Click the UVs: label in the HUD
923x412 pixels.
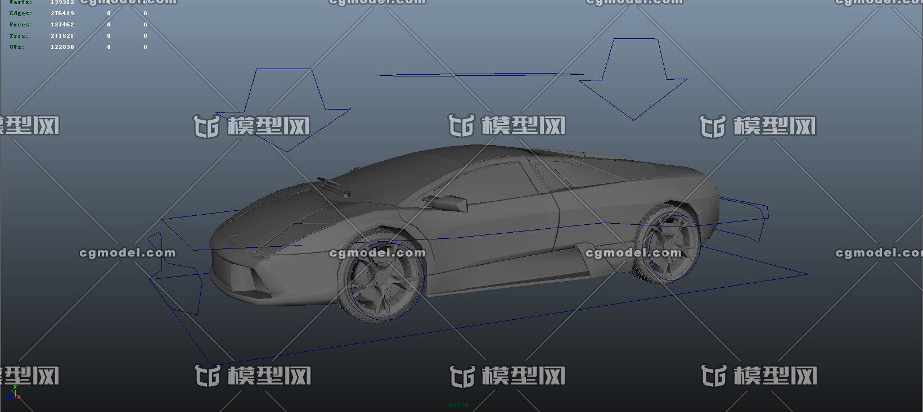(x=17, y=47)
